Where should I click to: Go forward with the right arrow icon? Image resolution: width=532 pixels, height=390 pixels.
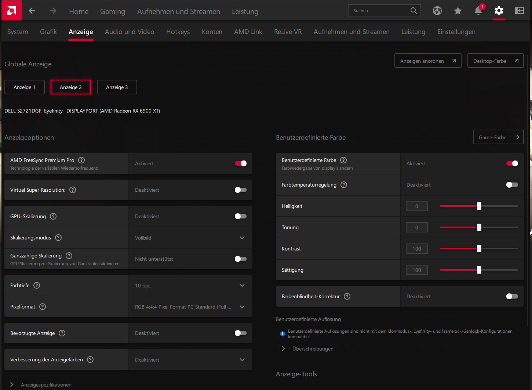(53, 11)
